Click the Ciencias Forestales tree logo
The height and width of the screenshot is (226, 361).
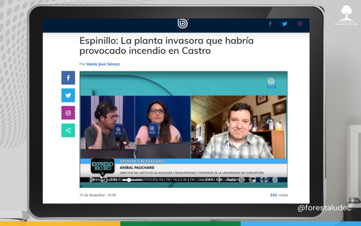tap(346, 15)
